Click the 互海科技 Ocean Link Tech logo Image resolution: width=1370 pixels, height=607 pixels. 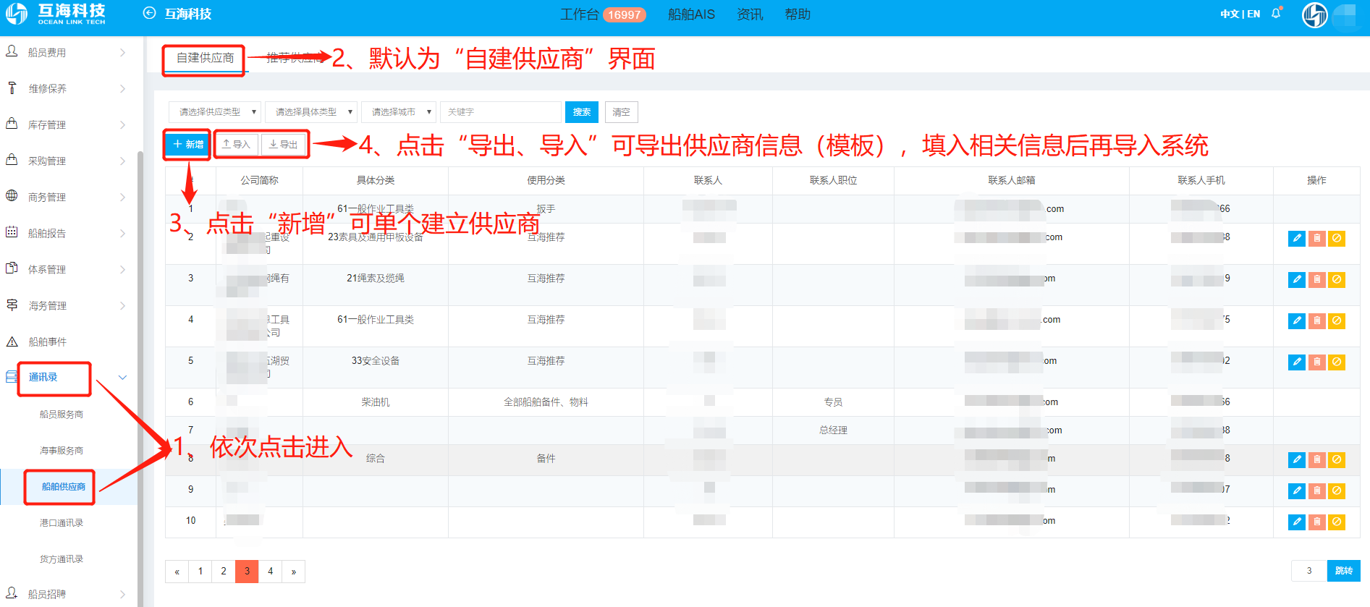[56, 14]
